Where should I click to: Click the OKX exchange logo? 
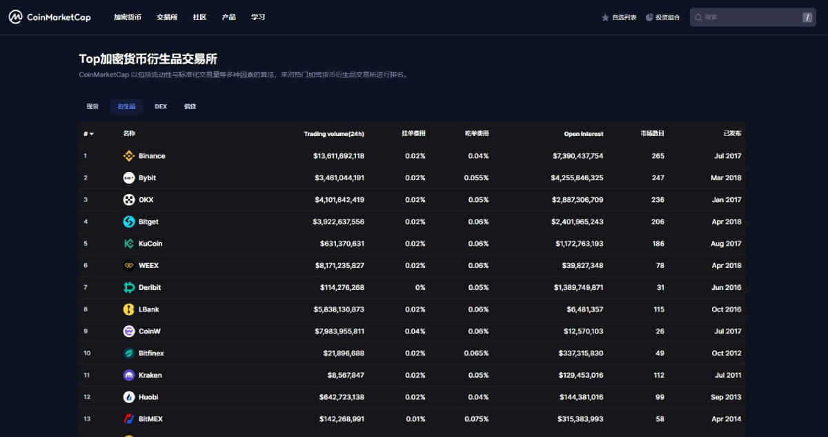point(128,200)
